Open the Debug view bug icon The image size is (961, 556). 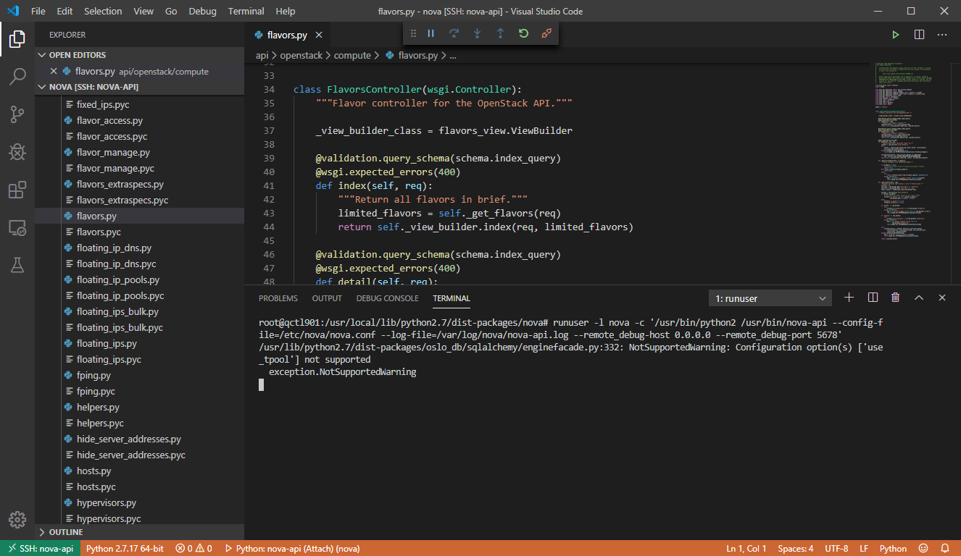pyautogui.click(x=17, y=151)
